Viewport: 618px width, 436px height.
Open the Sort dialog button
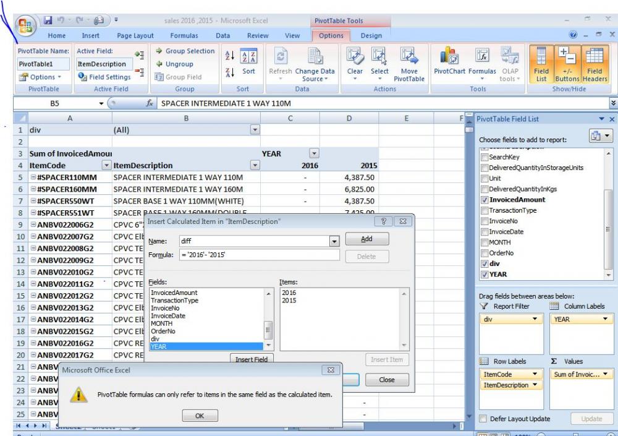pyautogui.click(x=248, y=62)
